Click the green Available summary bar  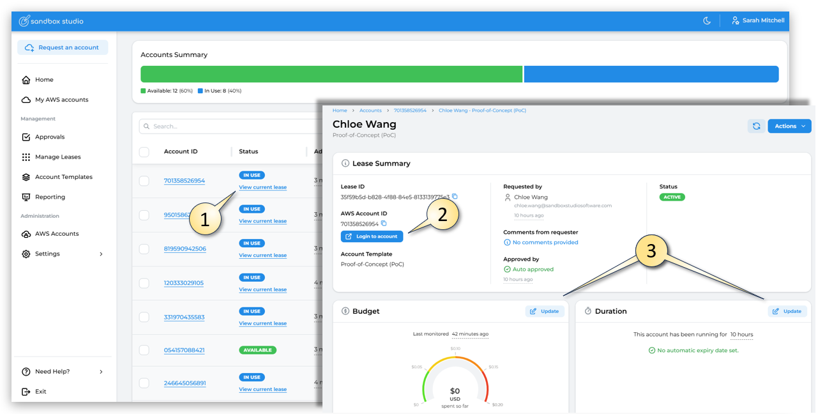tap(331, 74)
